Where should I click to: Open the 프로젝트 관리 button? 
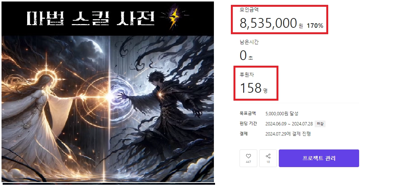tap(319, 158)
